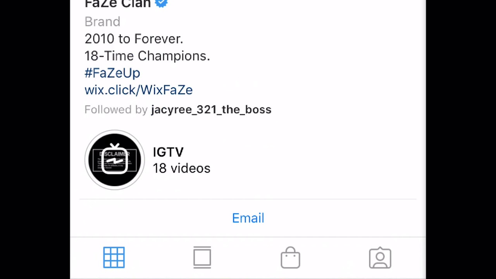Screen dimensions: 496x279
Task: Click the divider line above Email
Action: point(248,199)
